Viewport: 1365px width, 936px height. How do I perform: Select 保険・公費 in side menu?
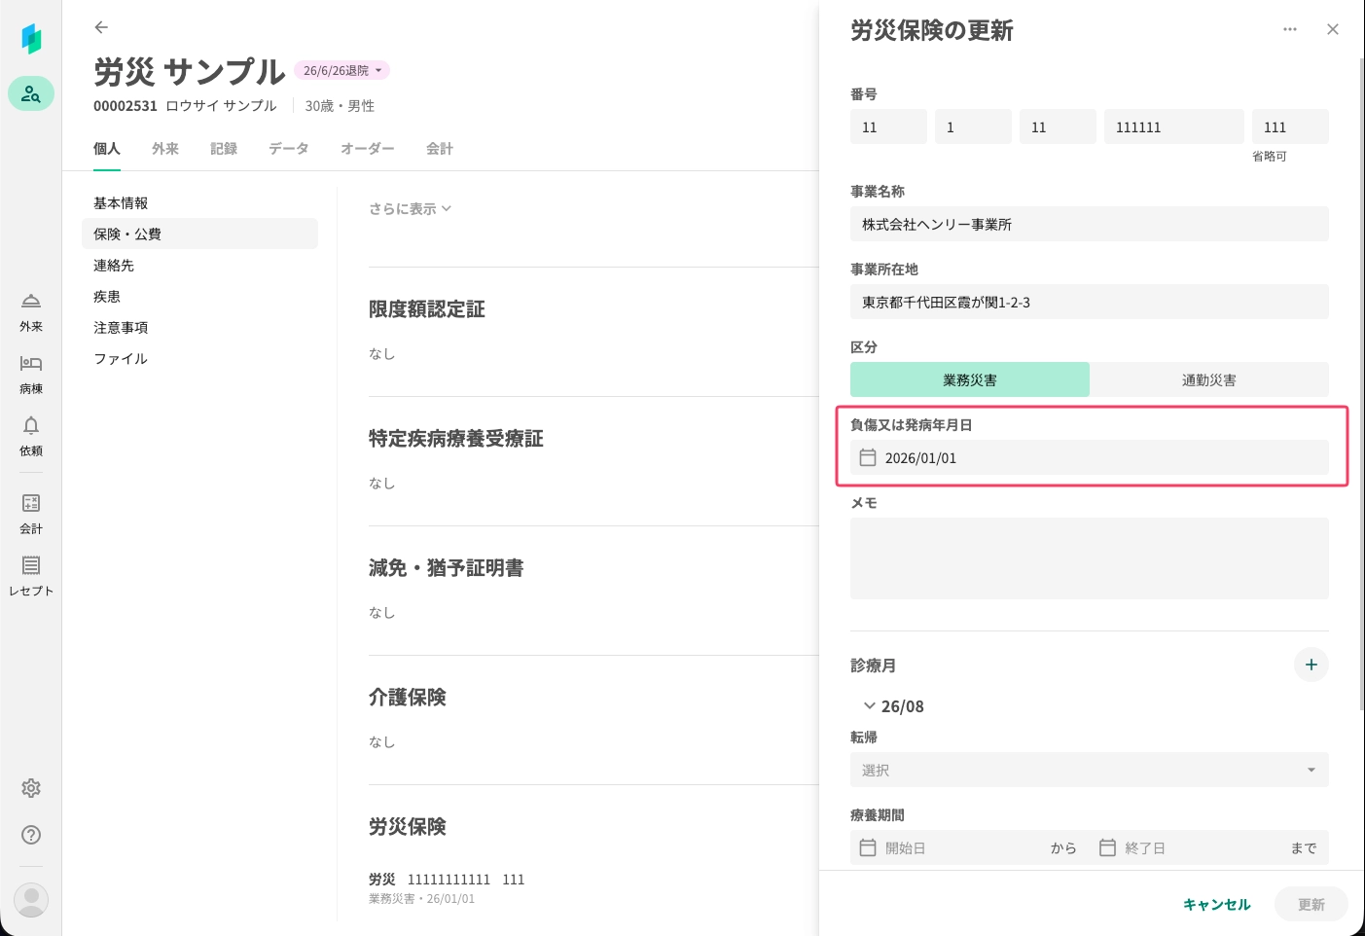click(x=199, y=234)
